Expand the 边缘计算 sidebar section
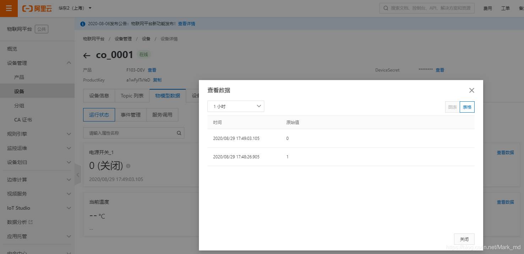The height and width of the screenshot is (254, 524). [37, 180]
